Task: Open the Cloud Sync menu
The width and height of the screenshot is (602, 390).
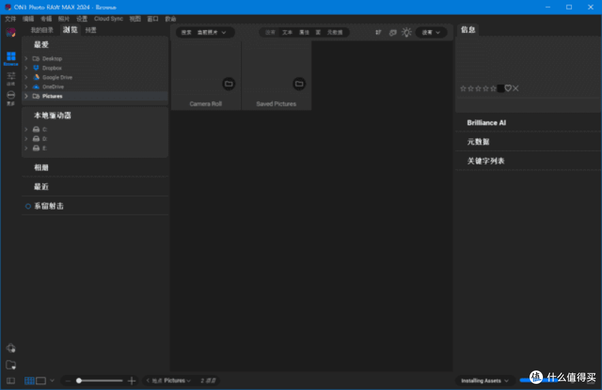Action: point(109,19)
